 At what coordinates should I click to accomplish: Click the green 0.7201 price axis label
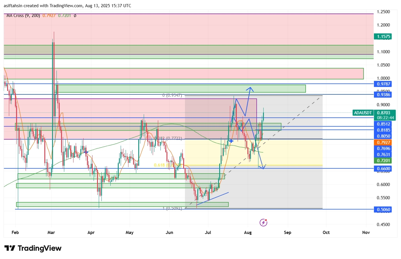383,161
